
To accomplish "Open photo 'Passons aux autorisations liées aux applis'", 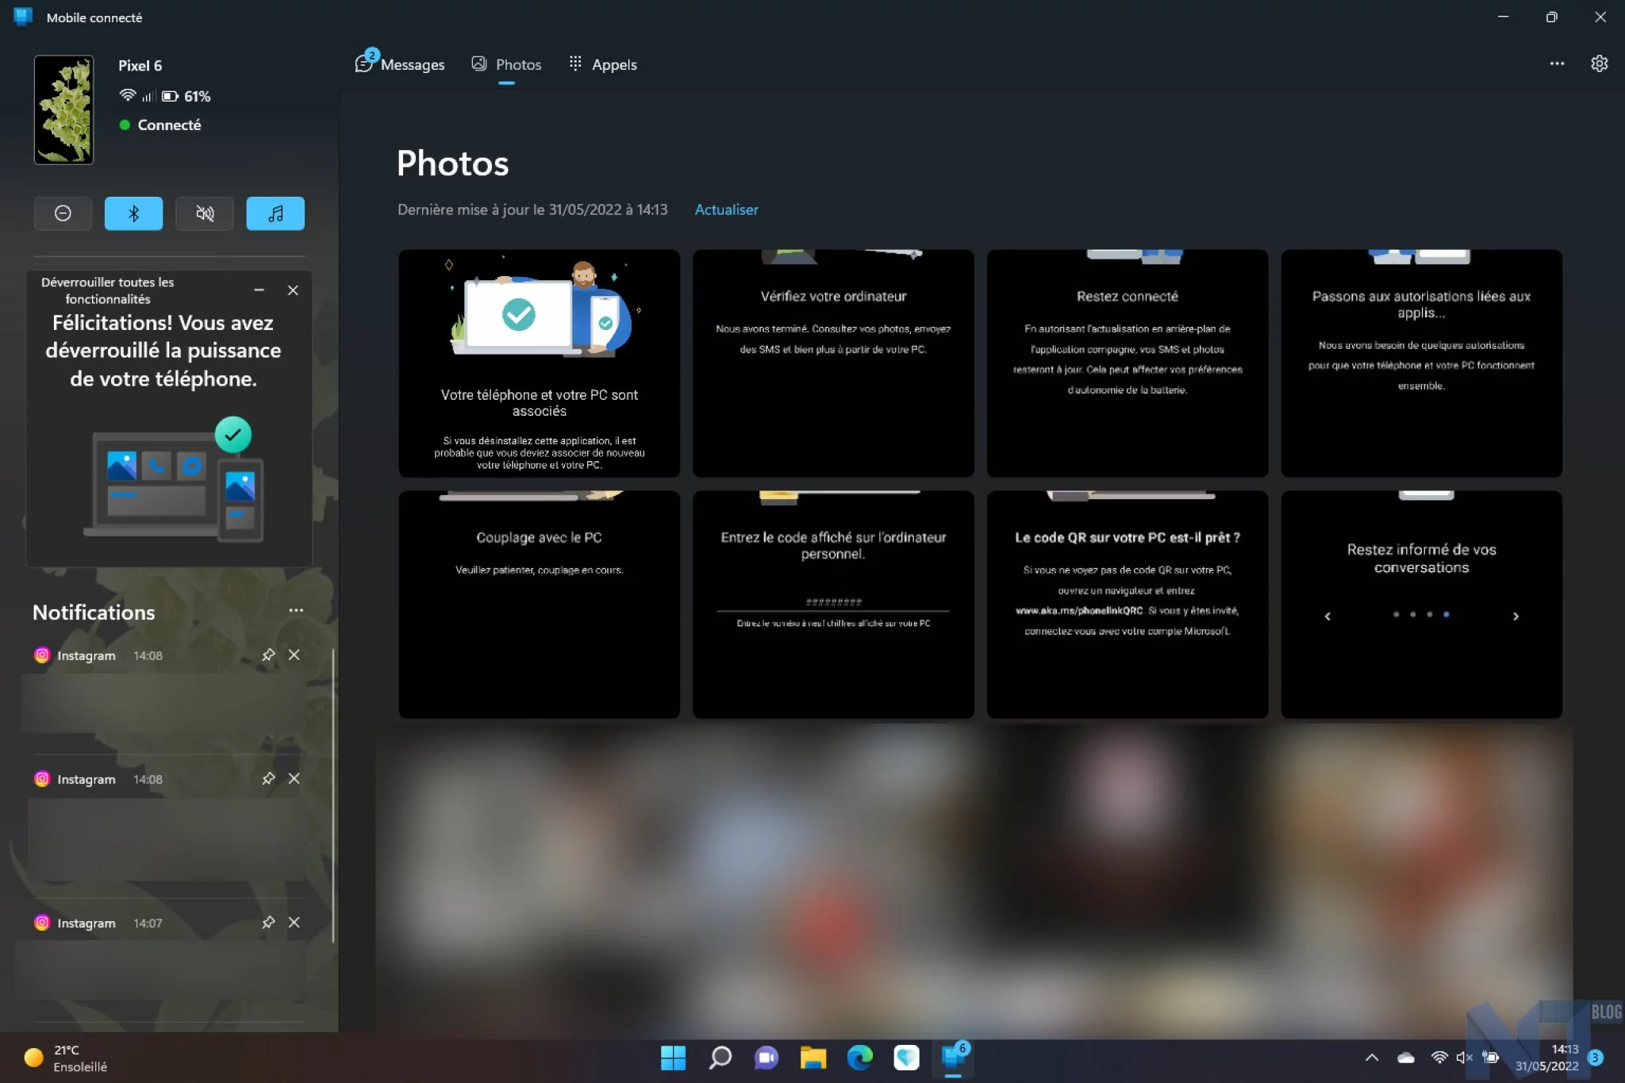I will click(1421, 363).
